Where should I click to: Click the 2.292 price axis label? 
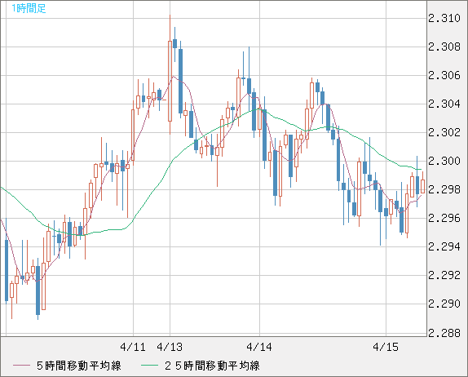(444, 275)
